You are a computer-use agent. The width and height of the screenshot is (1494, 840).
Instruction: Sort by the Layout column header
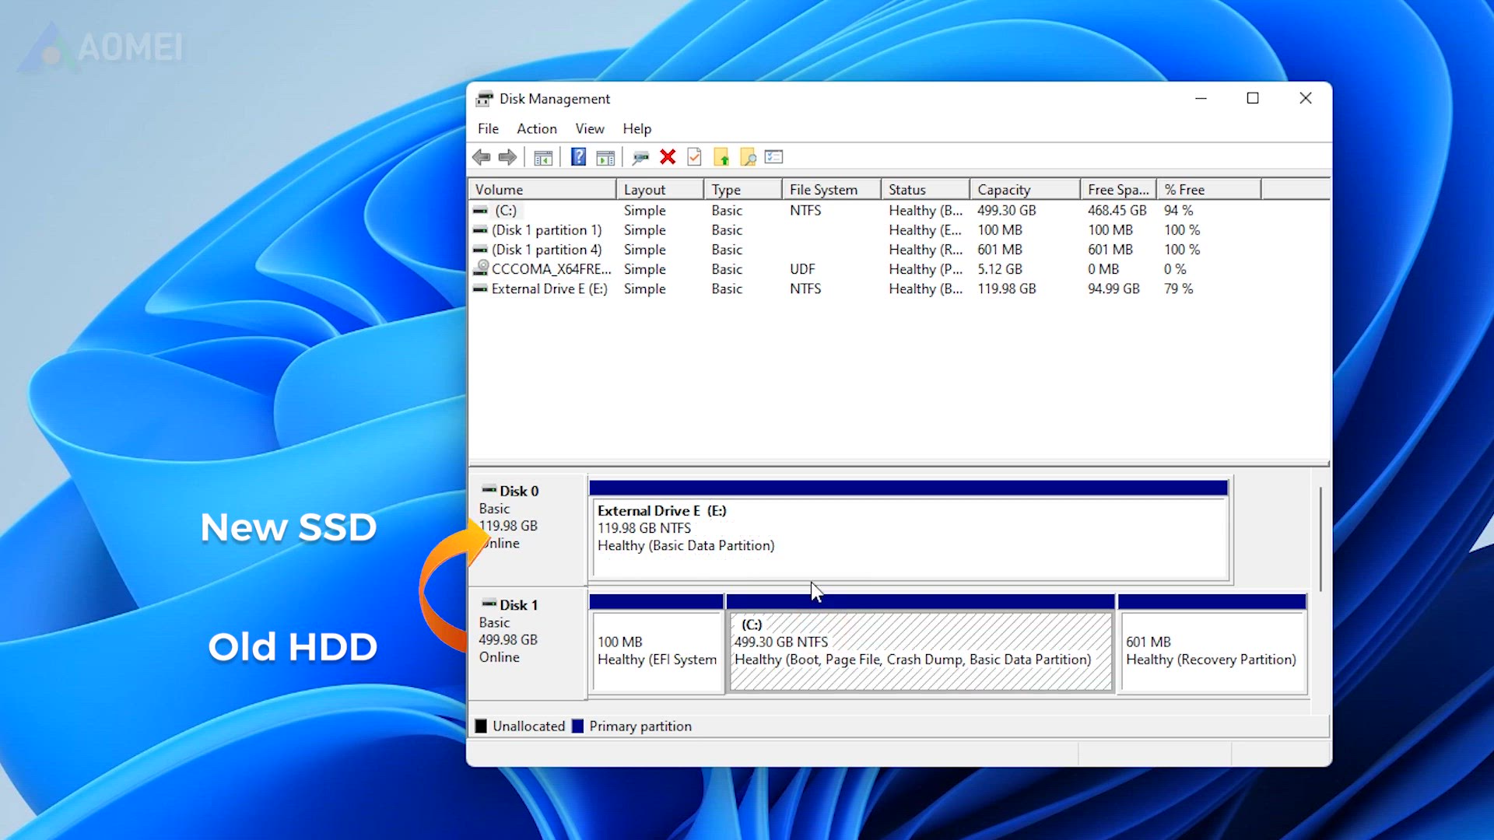pyautogui.click(x=660, y=190)
